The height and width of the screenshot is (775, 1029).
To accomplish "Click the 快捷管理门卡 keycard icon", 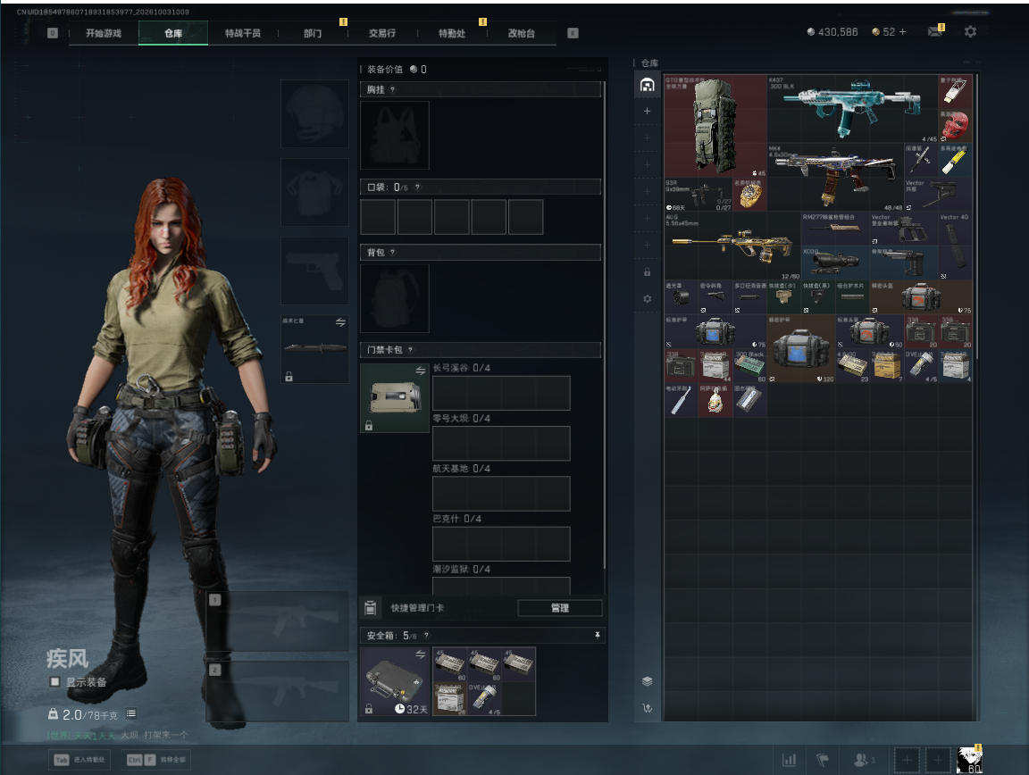I will coord(370,608).
